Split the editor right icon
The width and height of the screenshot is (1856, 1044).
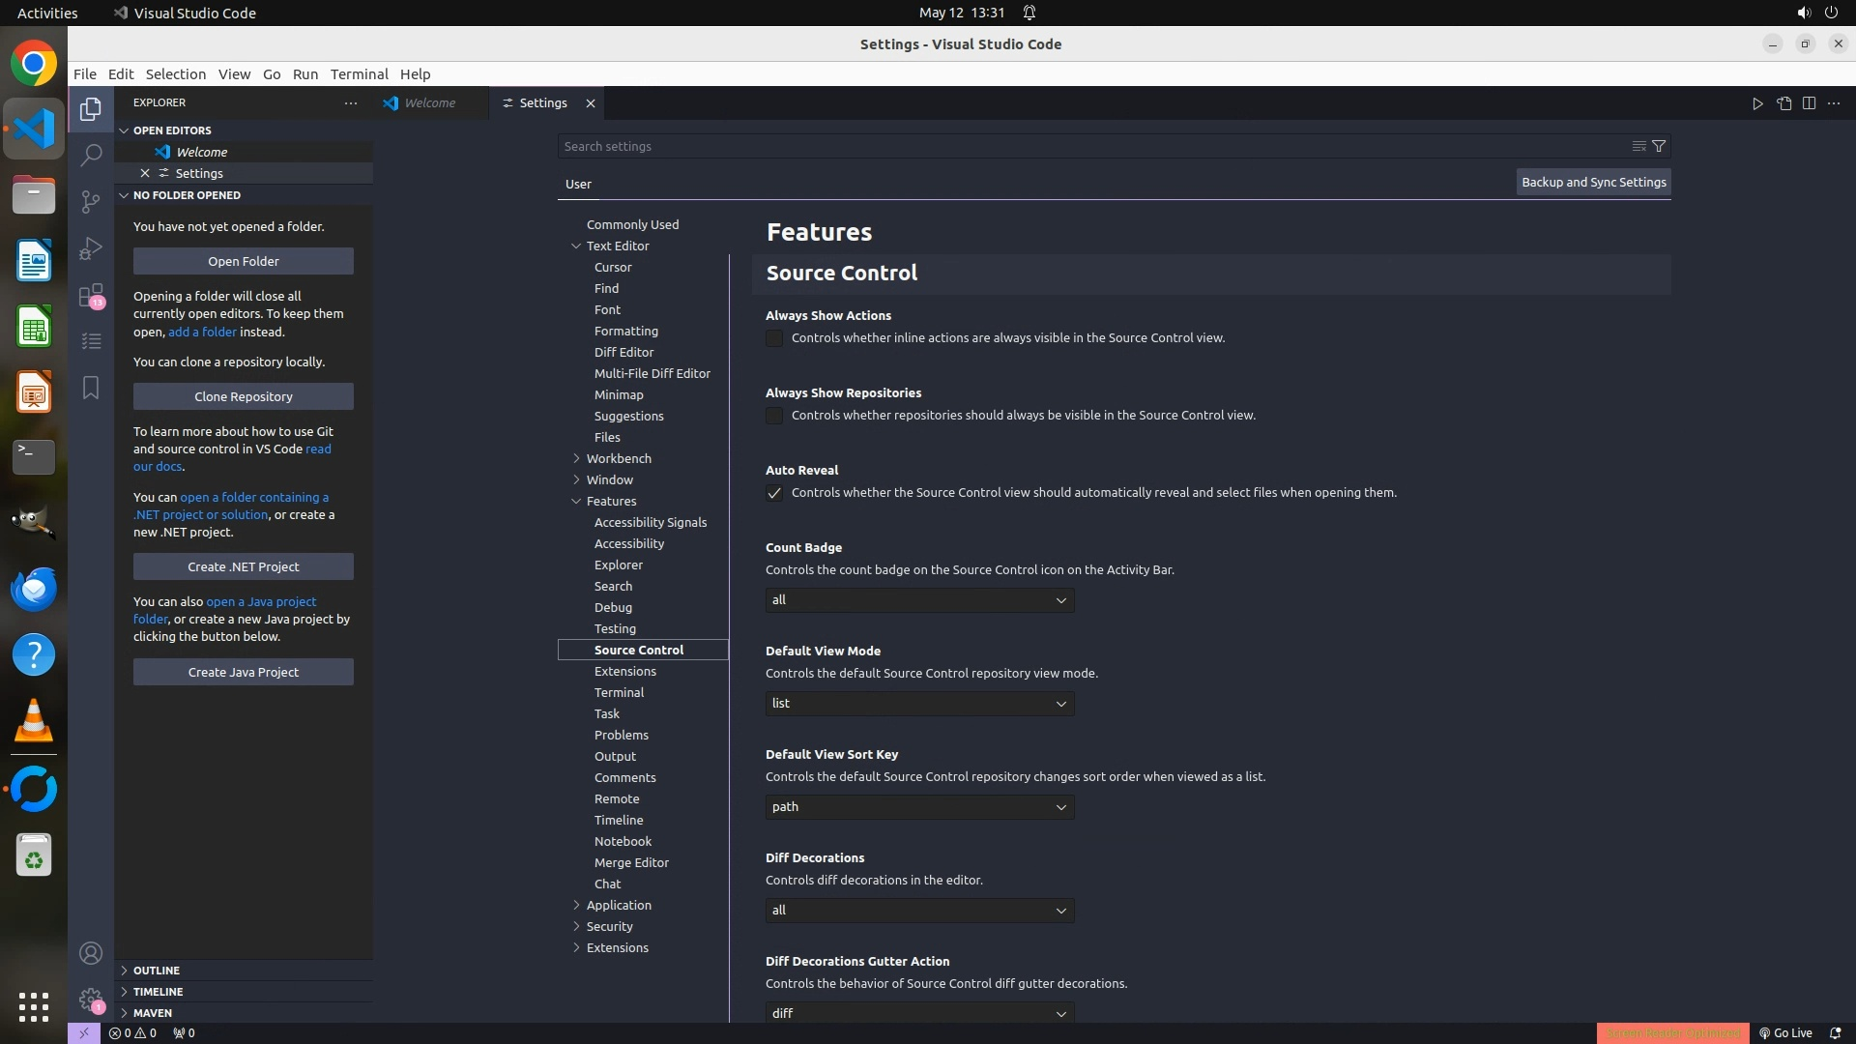pos(1809,103)
